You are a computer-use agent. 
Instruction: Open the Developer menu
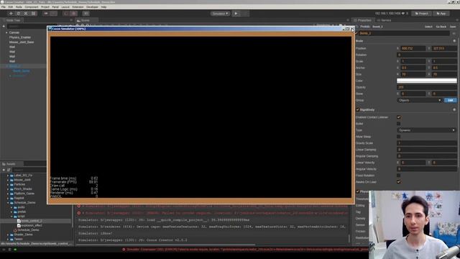coord(92,6)
